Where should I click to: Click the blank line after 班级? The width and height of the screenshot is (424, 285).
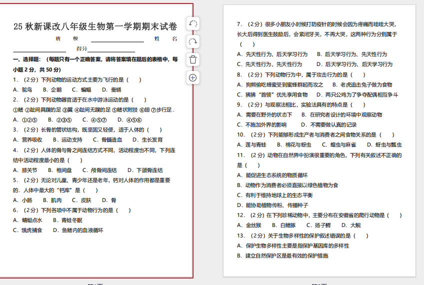(117, 39)
